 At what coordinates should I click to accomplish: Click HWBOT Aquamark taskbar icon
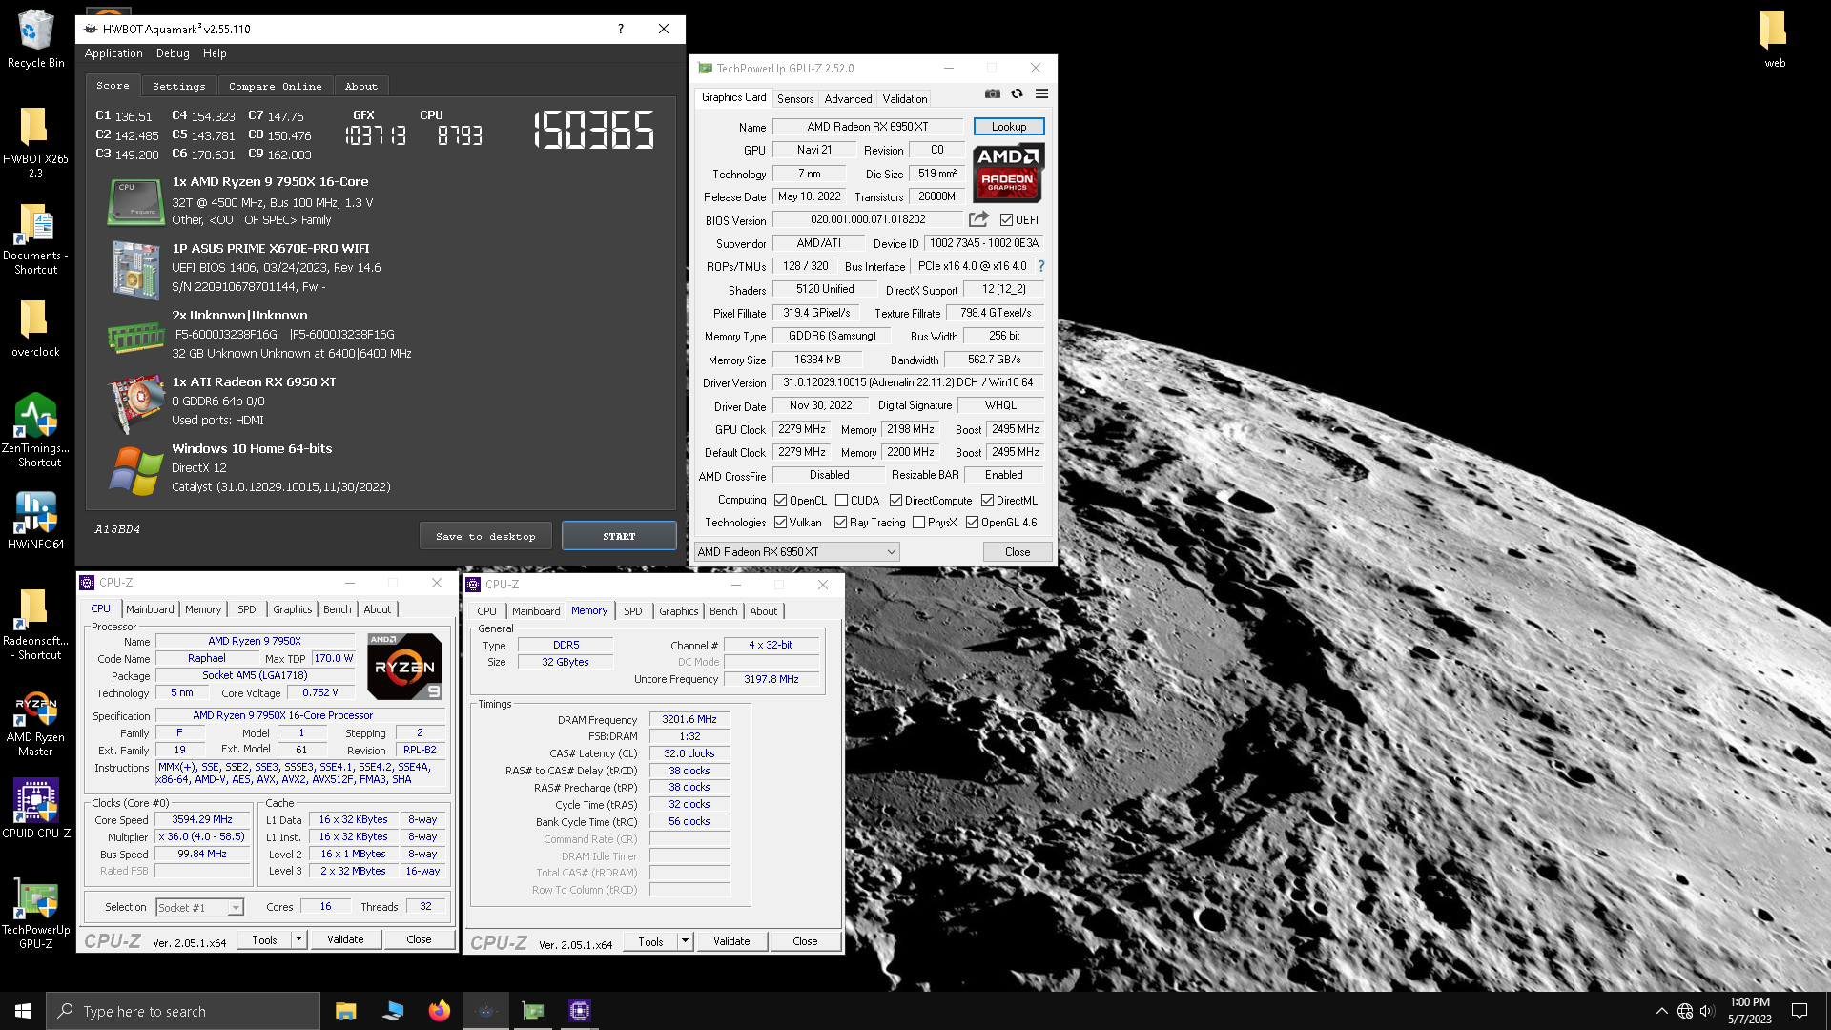point(486,1011)
